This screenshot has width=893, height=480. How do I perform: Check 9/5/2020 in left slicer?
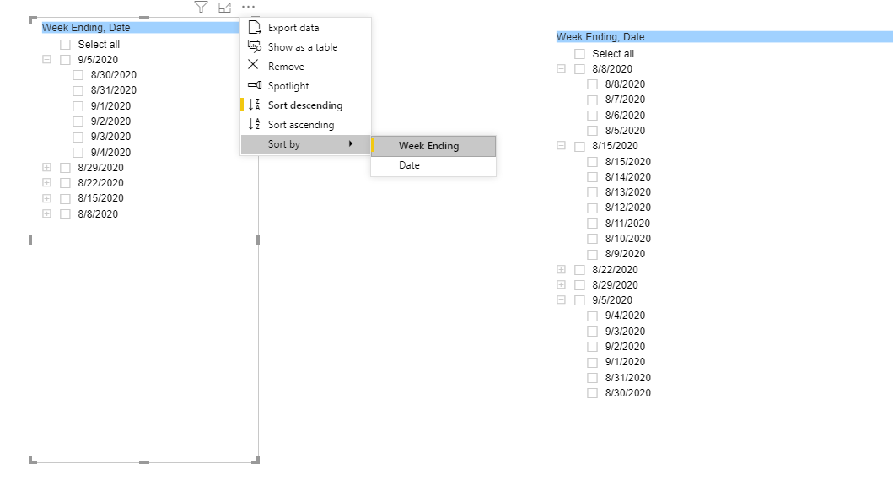point(66,60)
